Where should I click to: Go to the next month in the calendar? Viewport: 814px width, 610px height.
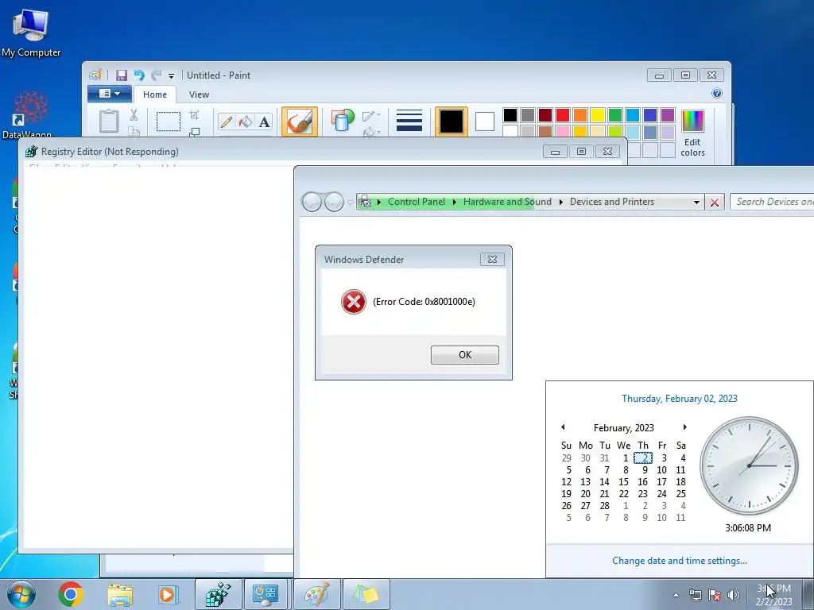(x=684, y=427)
